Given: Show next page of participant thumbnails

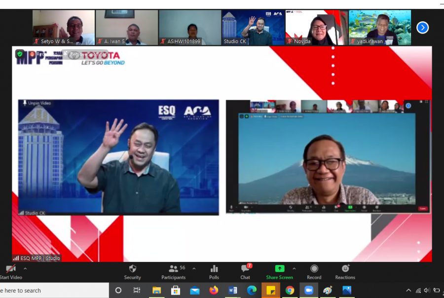Looking at the screenshot, I should tap(422, 28).
